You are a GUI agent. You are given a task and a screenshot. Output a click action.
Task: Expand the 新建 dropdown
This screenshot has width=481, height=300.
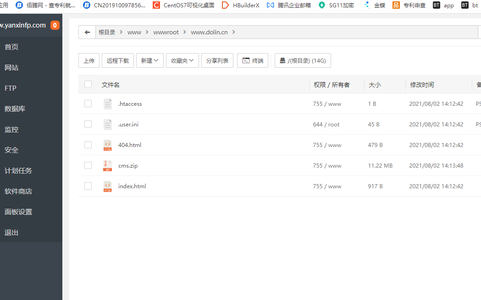point(149,60)
